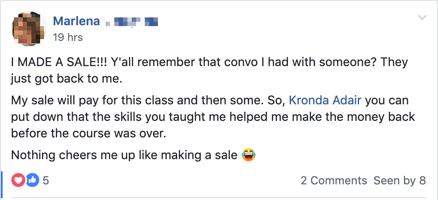The width and height of the screenshot is (438, 200).
Task: Click the red heart Love reaction icon
Action: click(18, 180)
